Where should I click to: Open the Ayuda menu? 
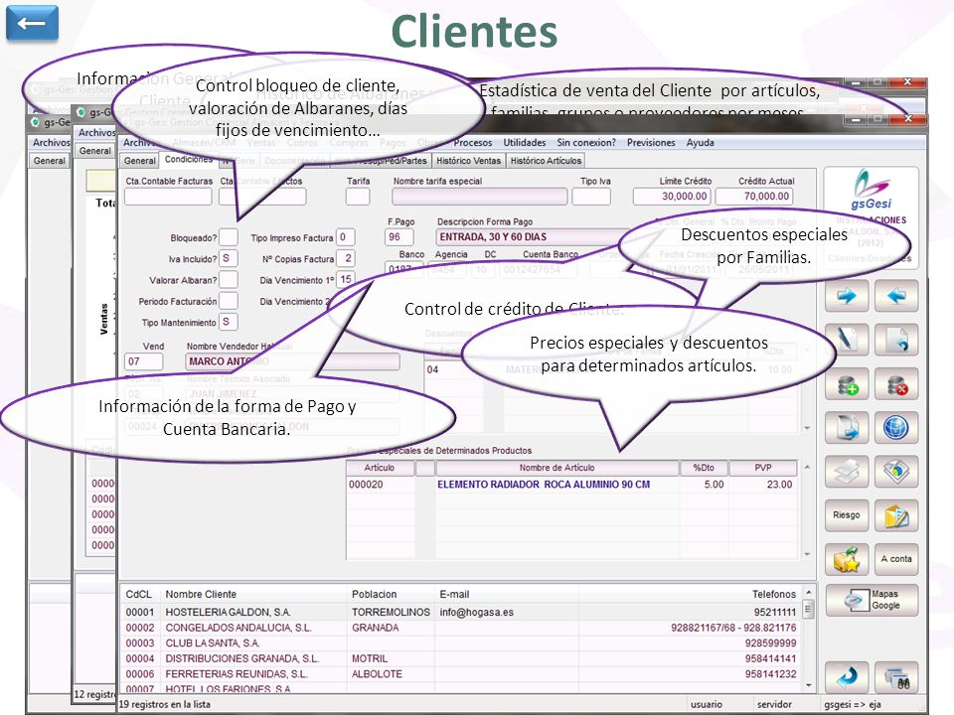pos(701,143)
